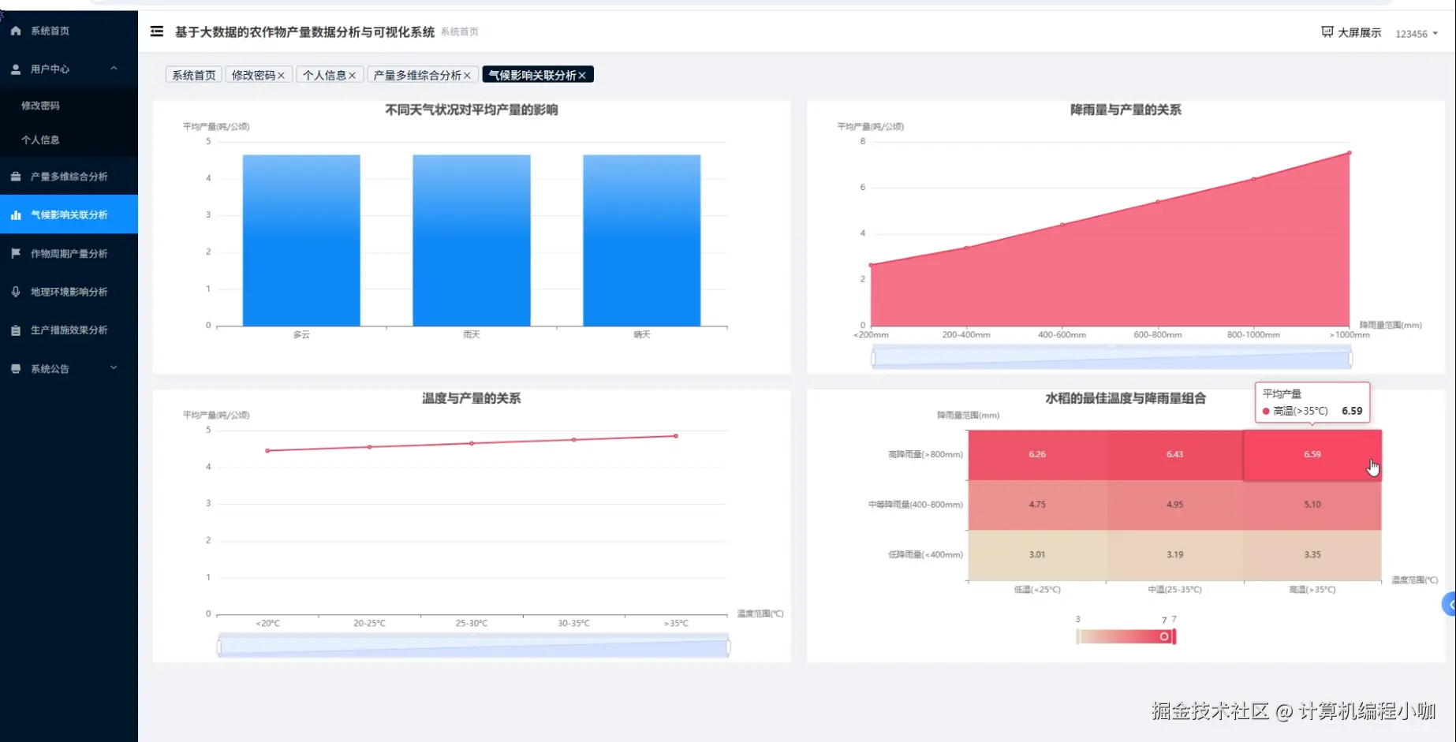Toggle the hamburger sidebar collapse icon

157,32
